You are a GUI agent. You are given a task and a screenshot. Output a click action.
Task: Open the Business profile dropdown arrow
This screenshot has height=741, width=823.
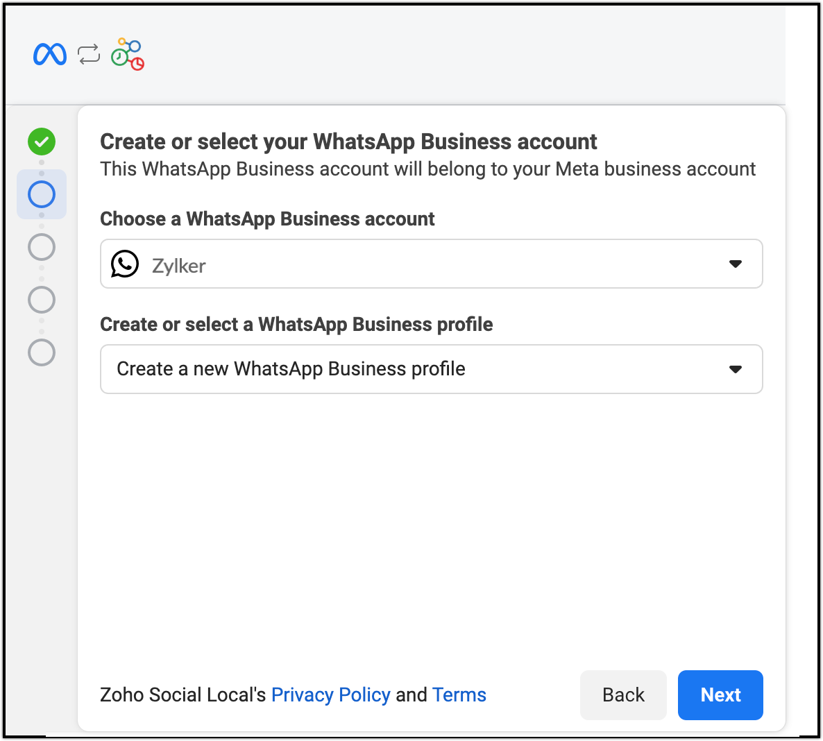pyautogui.click(x=736, y=369)
